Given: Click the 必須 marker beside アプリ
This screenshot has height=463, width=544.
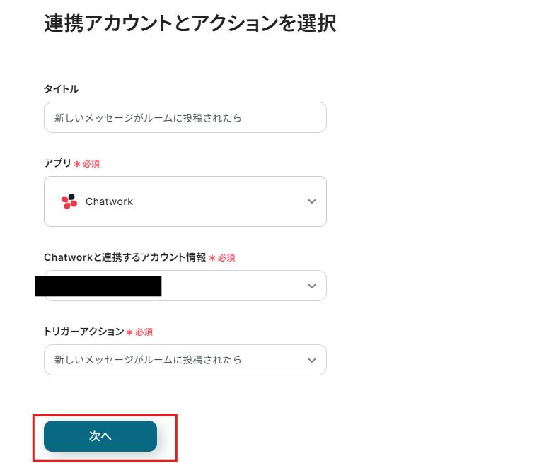Looking at the screenshot, I should coord(91,163).
